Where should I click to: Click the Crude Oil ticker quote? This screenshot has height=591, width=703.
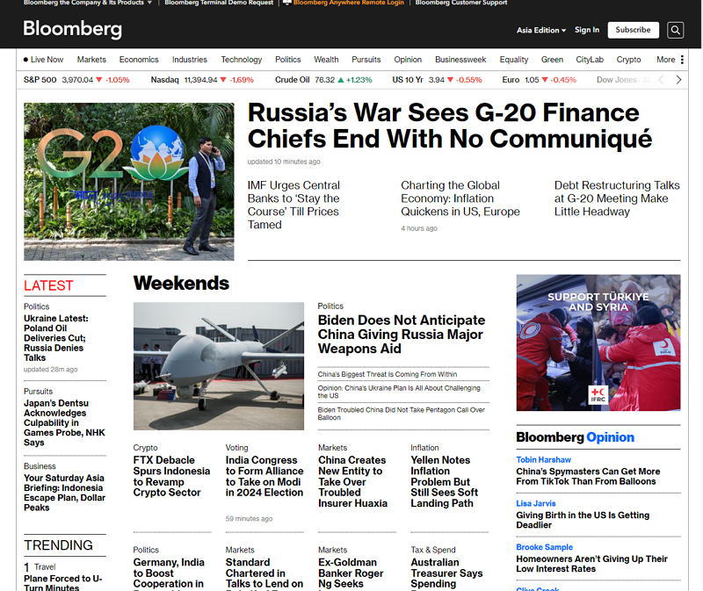[x=323, y=80]
